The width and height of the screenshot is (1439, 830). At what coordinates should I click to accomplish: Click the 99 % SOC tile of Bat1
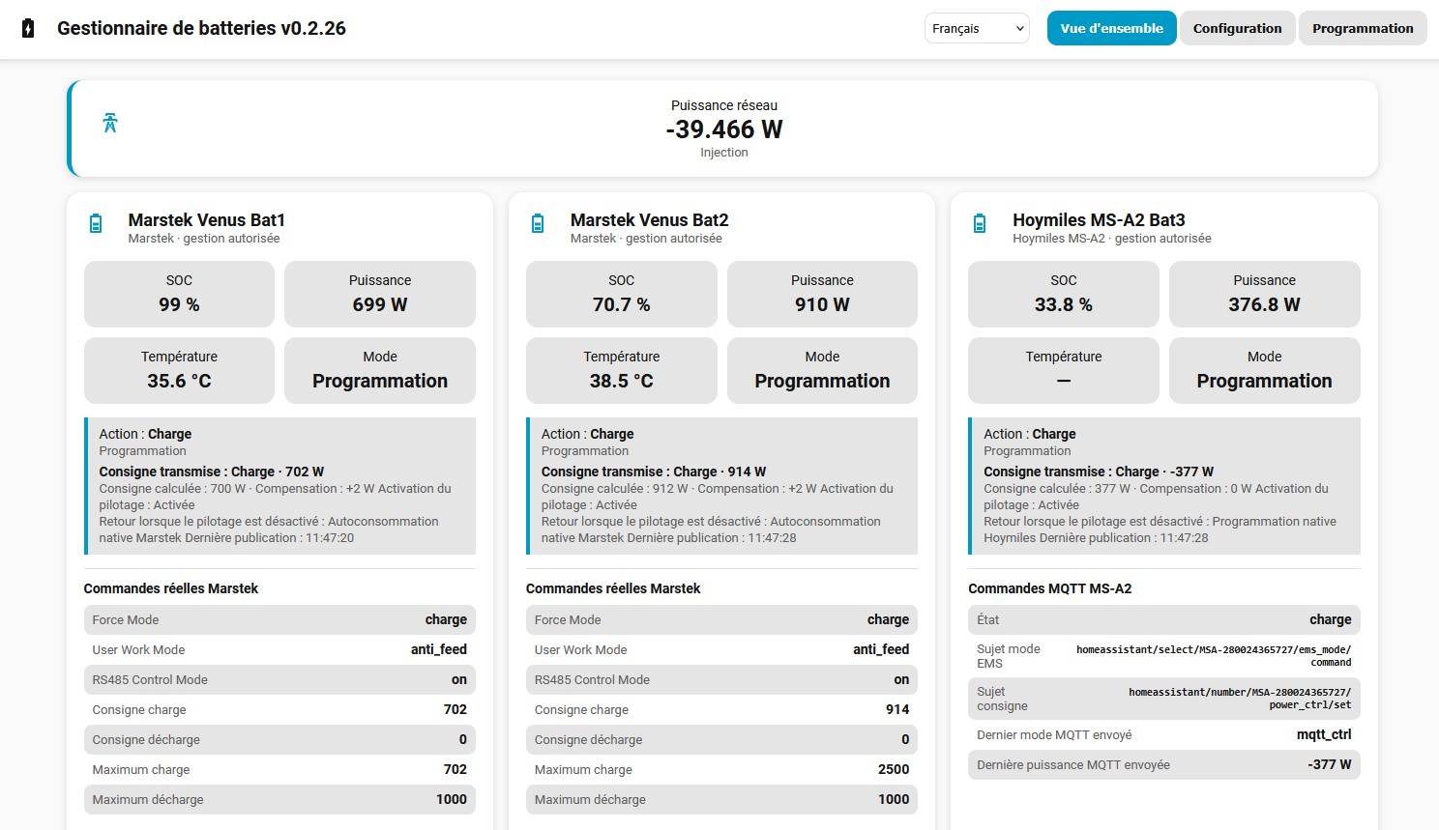coord(179,294)
